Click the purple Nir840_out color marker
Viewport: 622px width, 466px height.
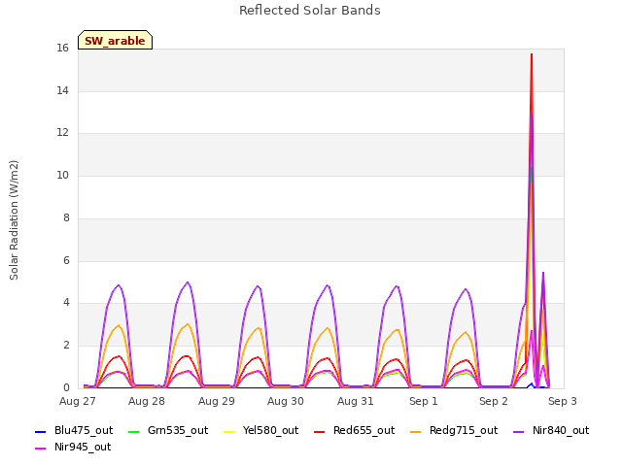(x=518, y=431)
